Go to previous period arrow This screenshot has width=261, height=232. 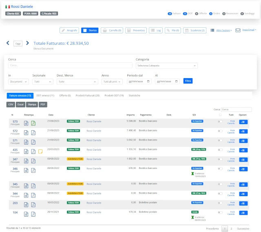click(8, 43)
